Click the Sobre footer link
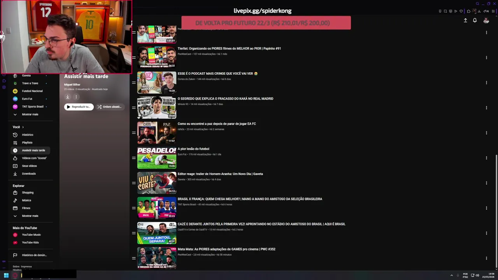This screenshot has height=280, width=498. click(x=16, y=267)
